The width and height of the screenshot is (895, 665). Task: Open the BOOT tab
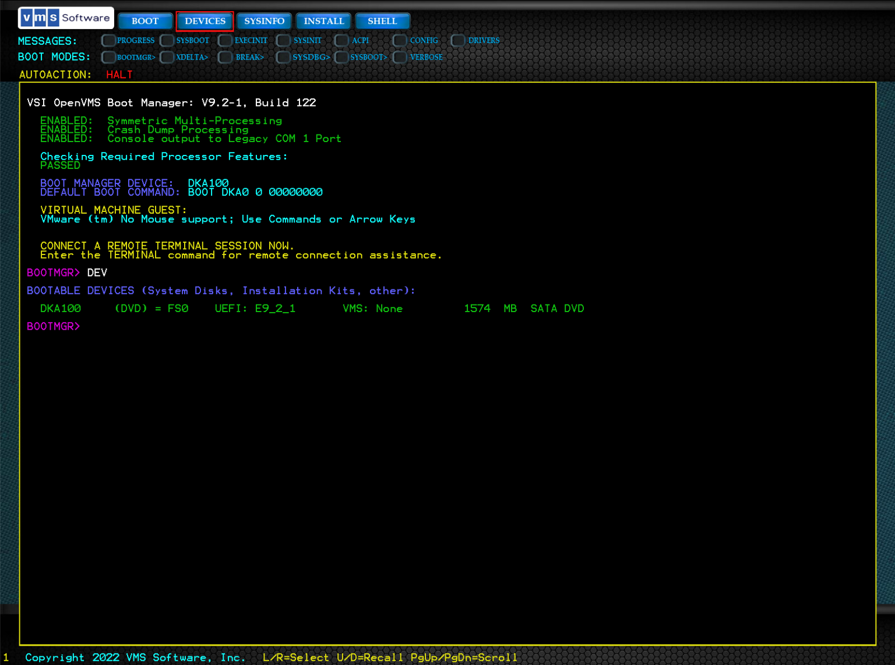[145, 21]
